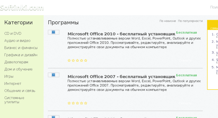218x118 pixels.
Task: Select the 'Системные утилиты' category
Action: click(x=14, y=100)
